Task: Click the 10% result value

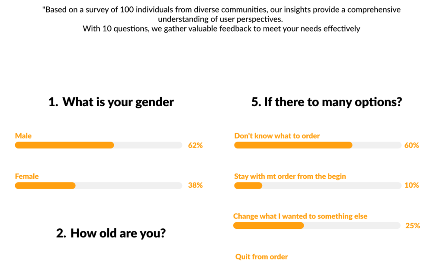Action: [411, 186]
